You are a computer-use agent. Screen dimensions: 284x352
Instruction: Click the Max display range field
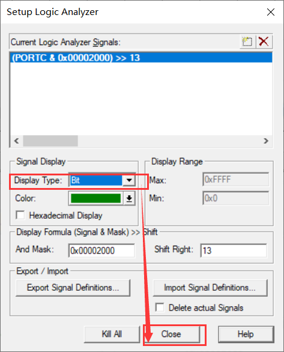(x=235, y=180)
